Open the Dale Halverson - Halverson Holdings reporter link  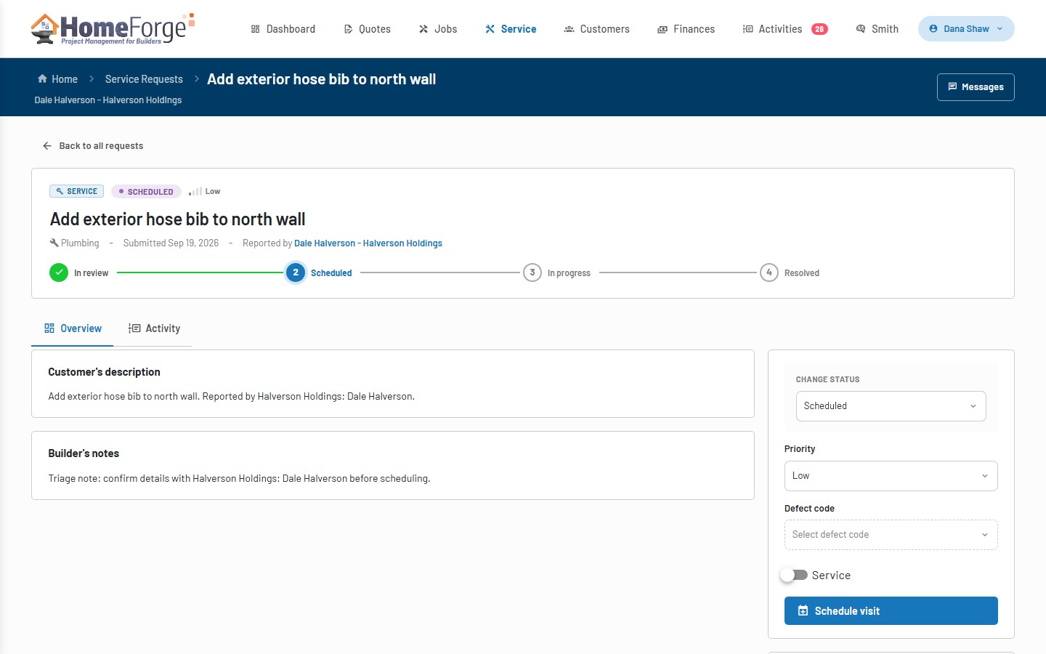tap(368, 243)
